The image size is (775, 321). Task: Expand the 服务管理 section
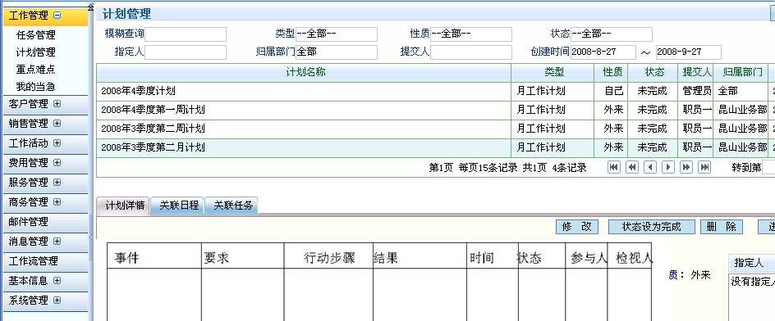coord(57,183)
